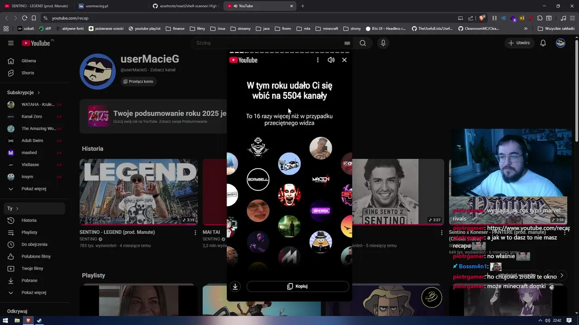Reload the page in browser

coord(24,18)
